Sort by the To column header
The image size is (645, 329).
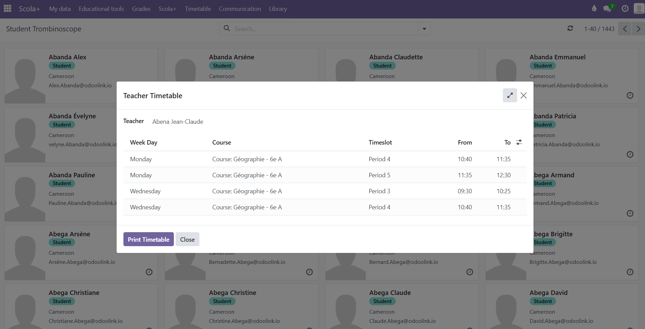pyautogui.click(x=507, y=143)
